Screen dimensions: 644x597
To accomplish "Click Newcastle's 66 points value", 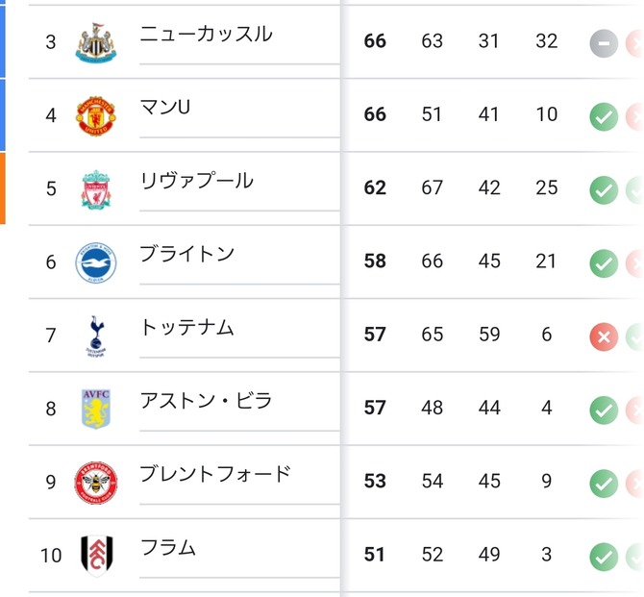I will point(375,42).
